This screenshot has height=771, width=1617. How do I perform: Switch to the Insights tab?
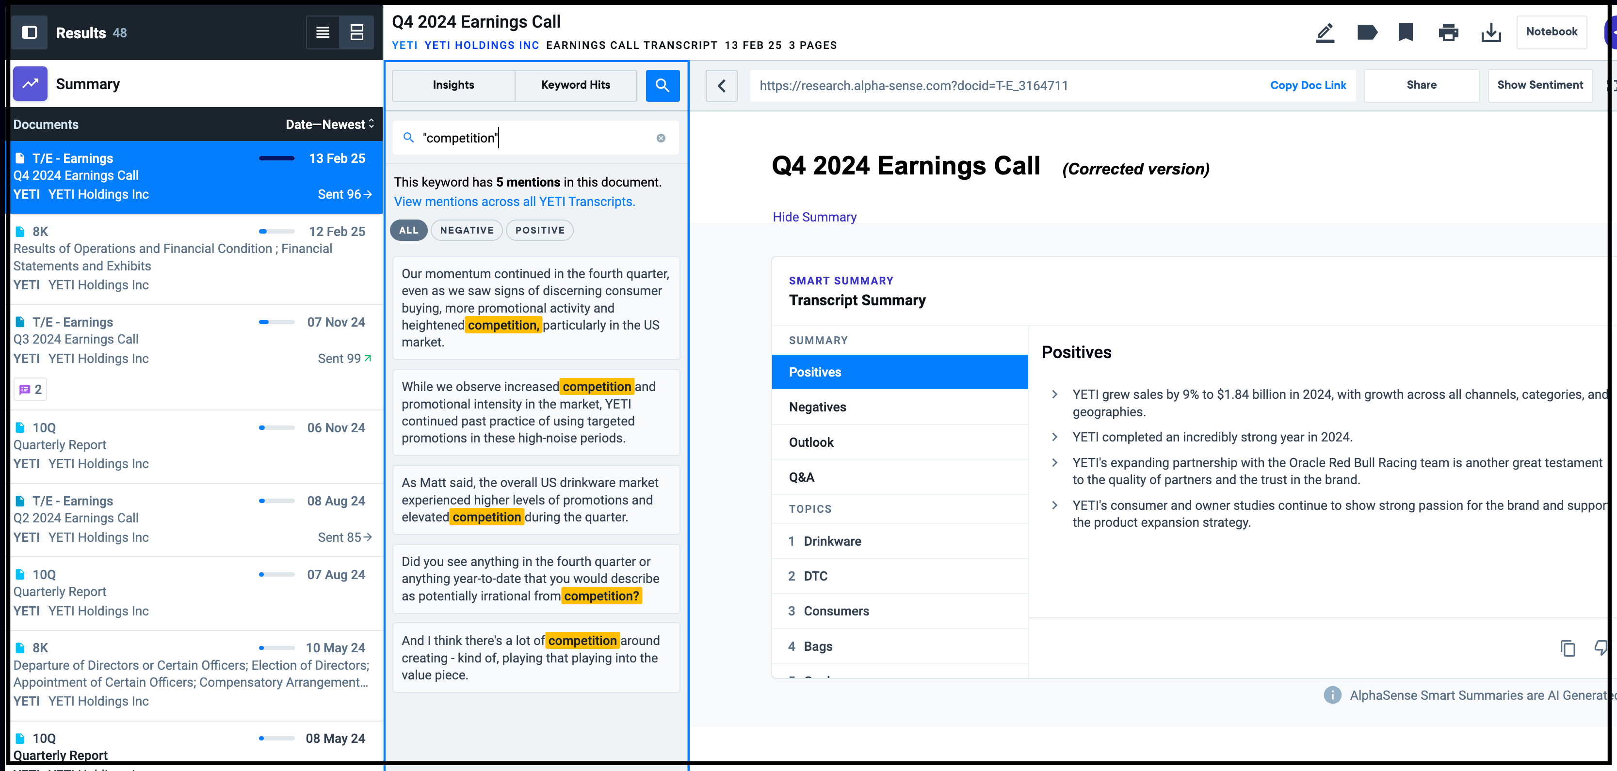point(453,85)
